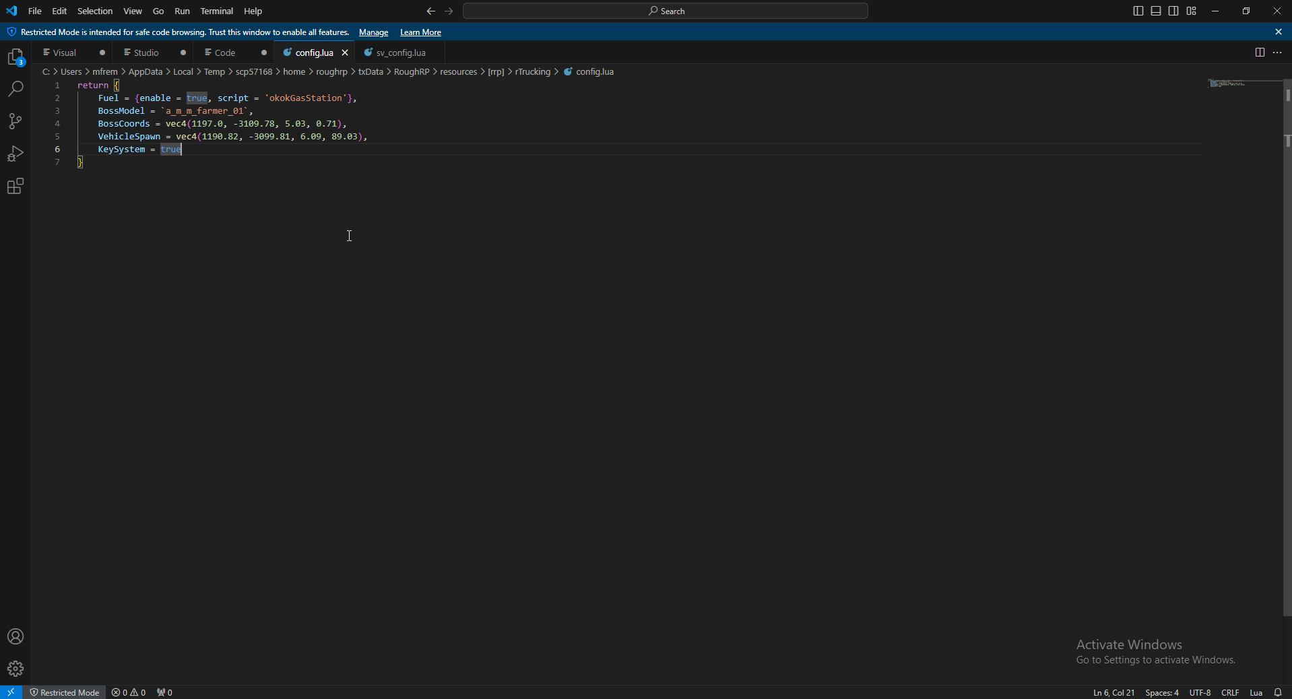1292x699 pixels.
Task: Open the resources breadcrumb dropdown
Action: click(x=458, y=71)
